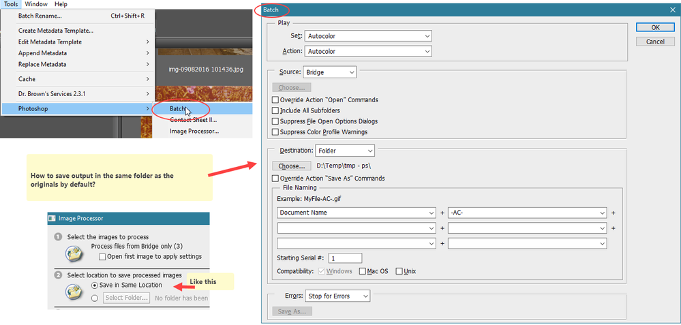
Task: Click Image Processor title bar icon
Action: [x=52, y=218]
